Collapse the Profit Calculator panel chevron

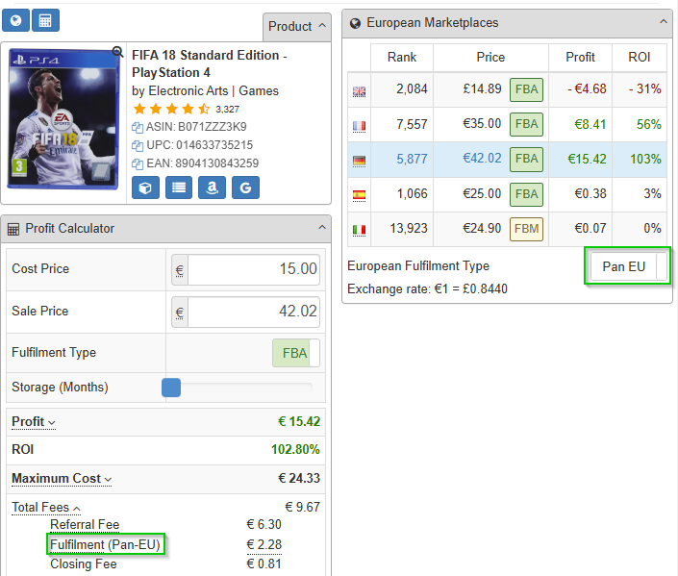click(322, 227)
